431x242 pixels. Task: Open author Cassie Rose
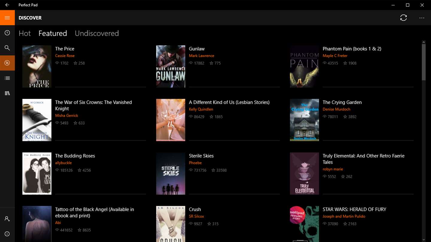pos(65,56)
